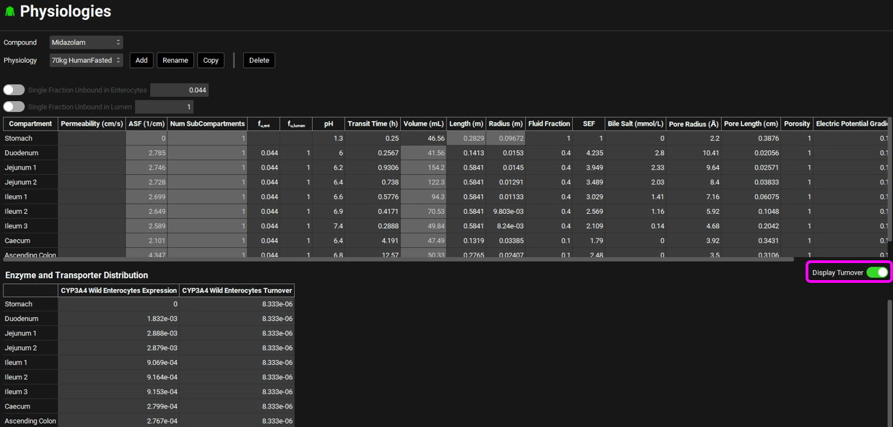
Task: Click the Transit Time (h) column header
Action: click(372, 124)
